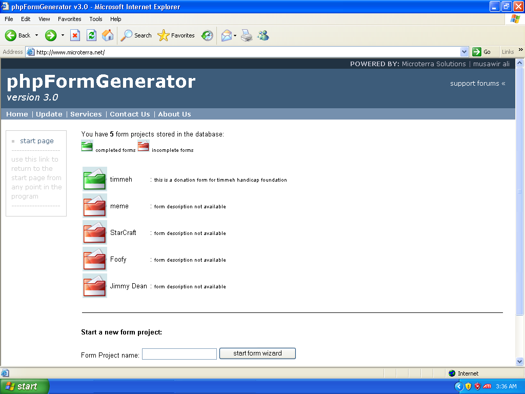525x394 pixels.
Task: Expand the Back button history dropdown
Action: [x=36, y=35]
